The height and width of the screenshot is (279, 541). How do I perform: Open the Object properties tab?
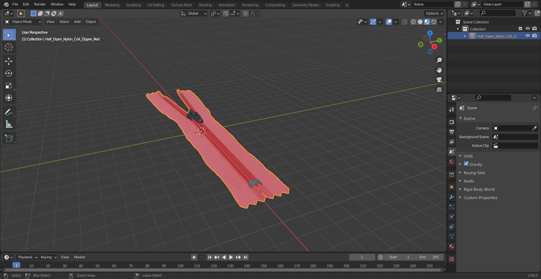point(451,187)
